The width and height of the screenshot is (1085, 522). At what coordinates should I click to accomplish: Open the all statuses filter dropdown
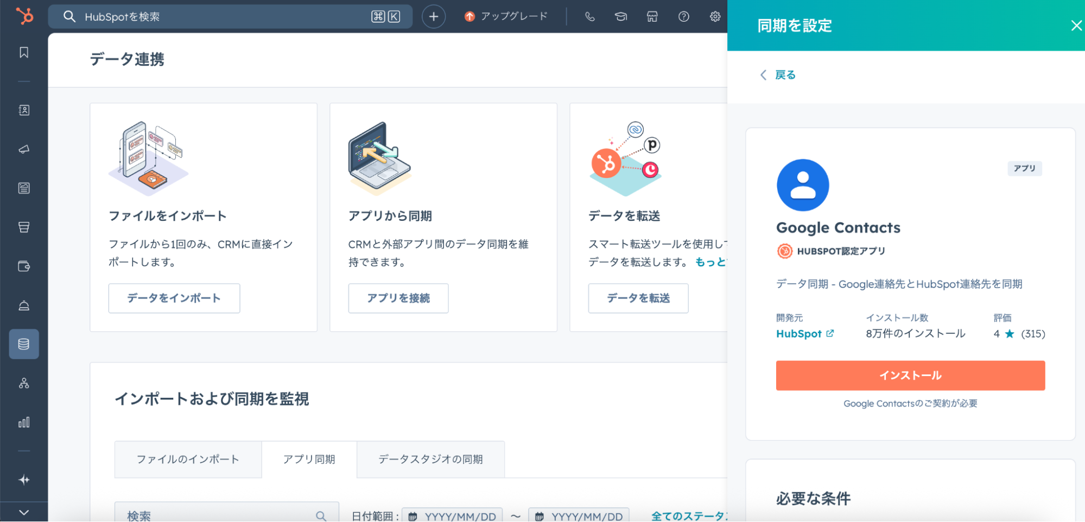[x=688, y=516]
